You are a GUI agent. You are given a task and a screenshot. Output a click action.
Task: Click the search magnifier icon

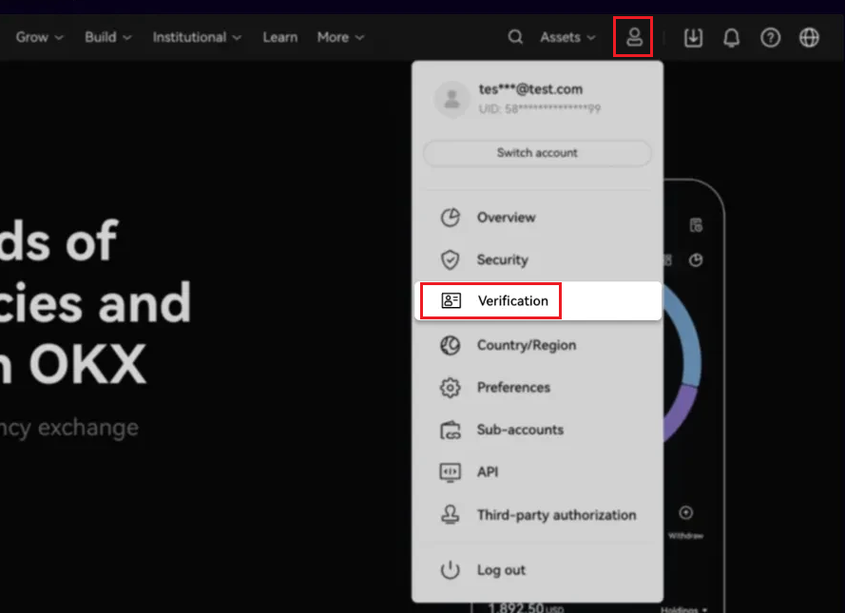tap(515, 37)
